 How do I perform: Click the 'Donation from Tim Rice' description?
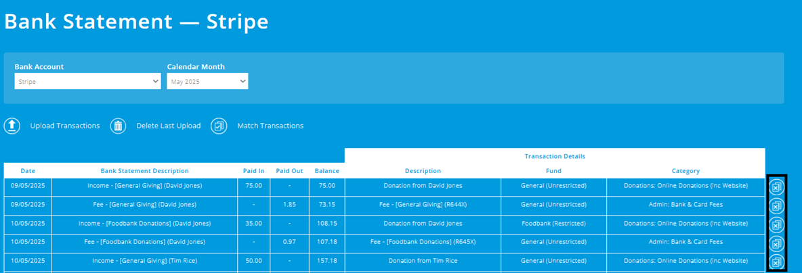[x=423, y=261]
